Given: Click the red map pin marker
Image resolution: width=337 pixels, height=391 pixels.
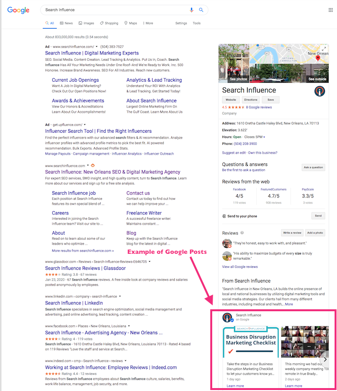Looking at the screenshot, I should [318, 58].
